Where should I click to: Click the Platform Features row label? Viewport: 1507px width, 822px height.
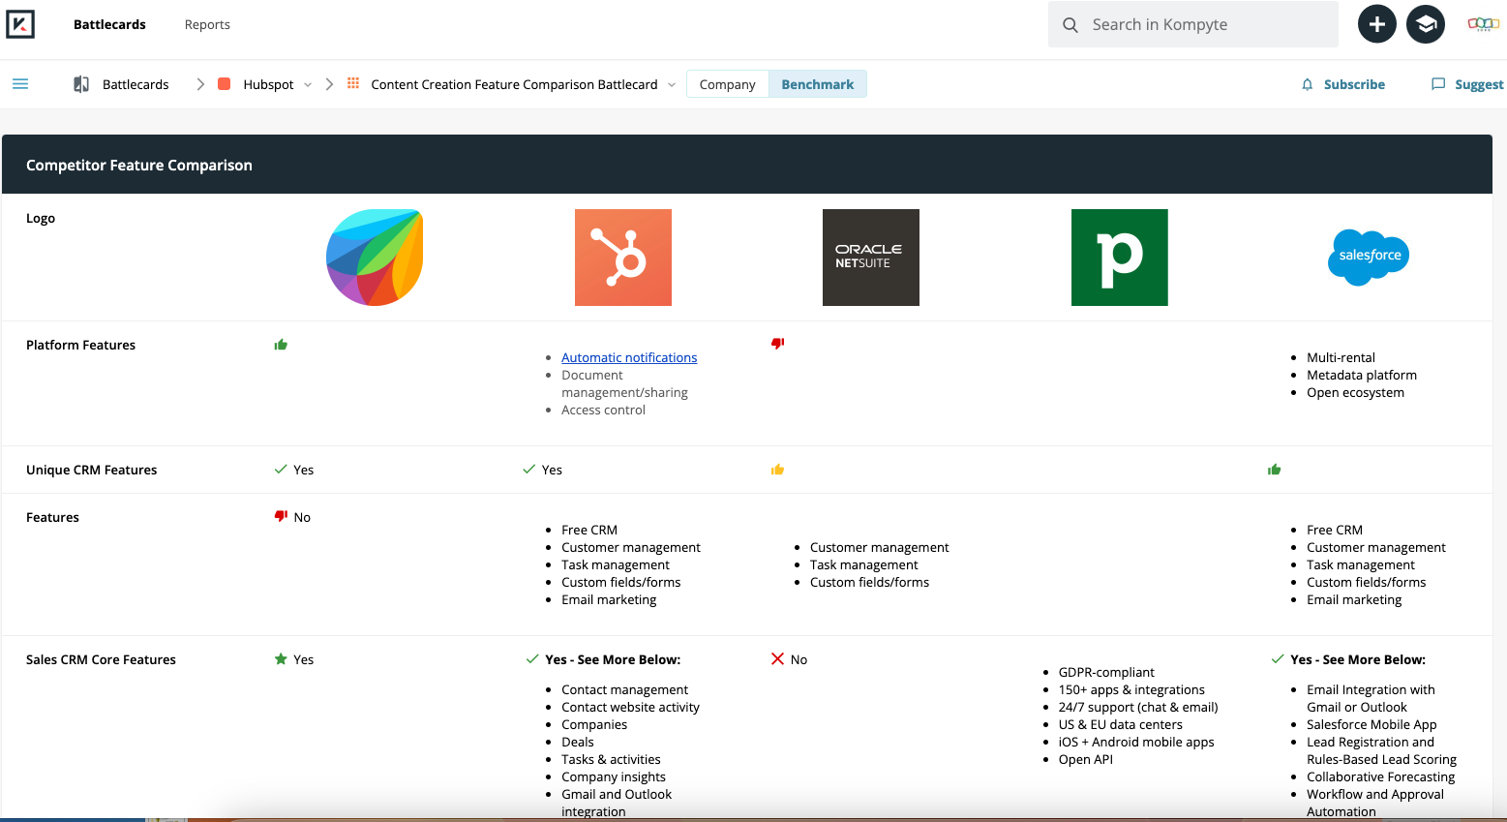click(x=80, y=345)
